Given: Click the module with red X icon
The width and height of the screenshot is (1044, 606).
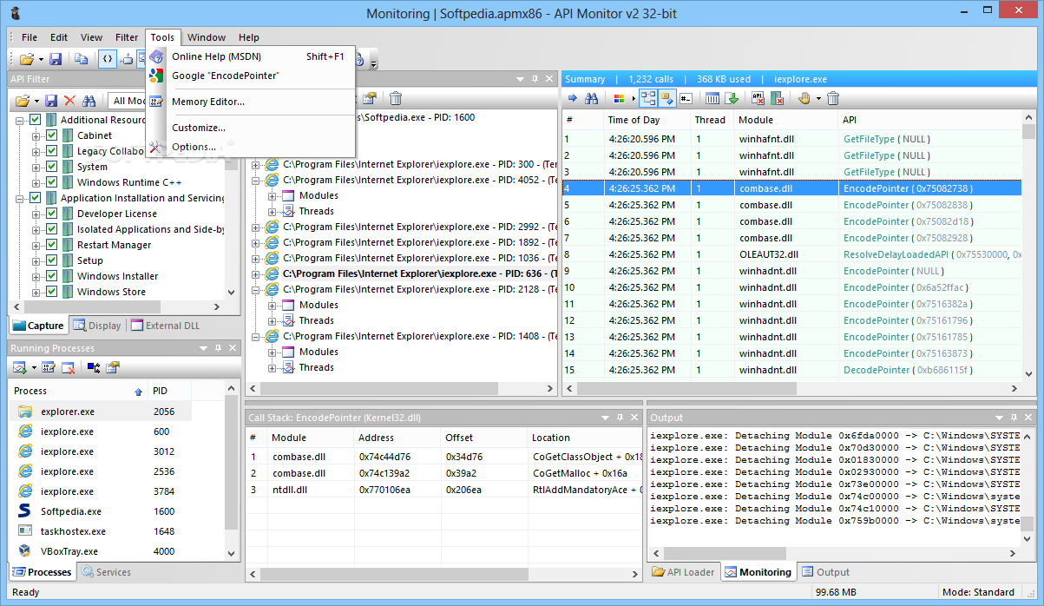Looking at the screenshot, I should [777, 98].
